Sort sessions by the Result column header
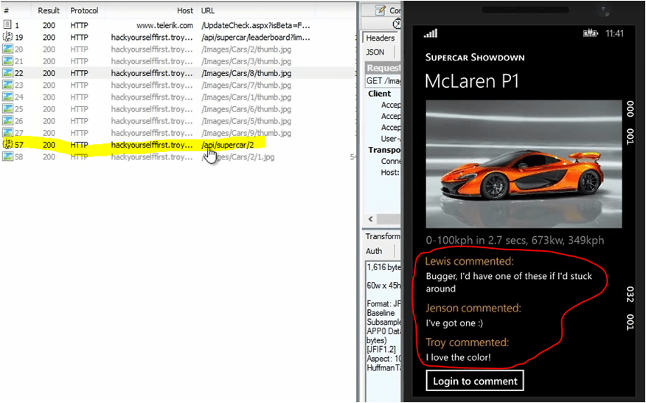Image resolution: width=646 pixels, height=403 pixels. (x=49, y=11)
